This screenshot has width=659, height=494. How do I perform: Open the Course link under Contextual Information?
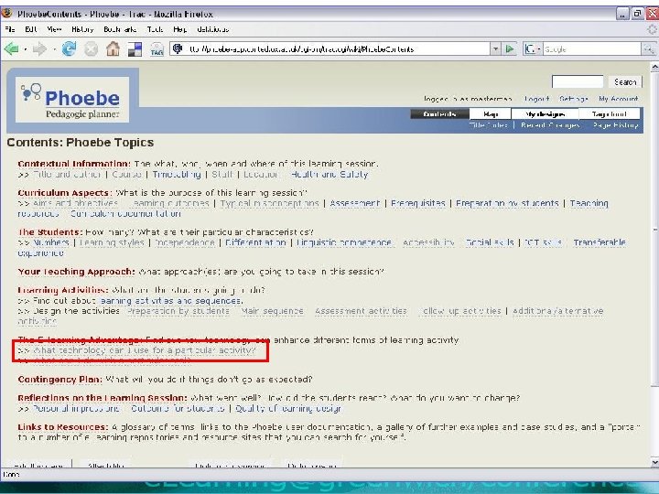126,175
